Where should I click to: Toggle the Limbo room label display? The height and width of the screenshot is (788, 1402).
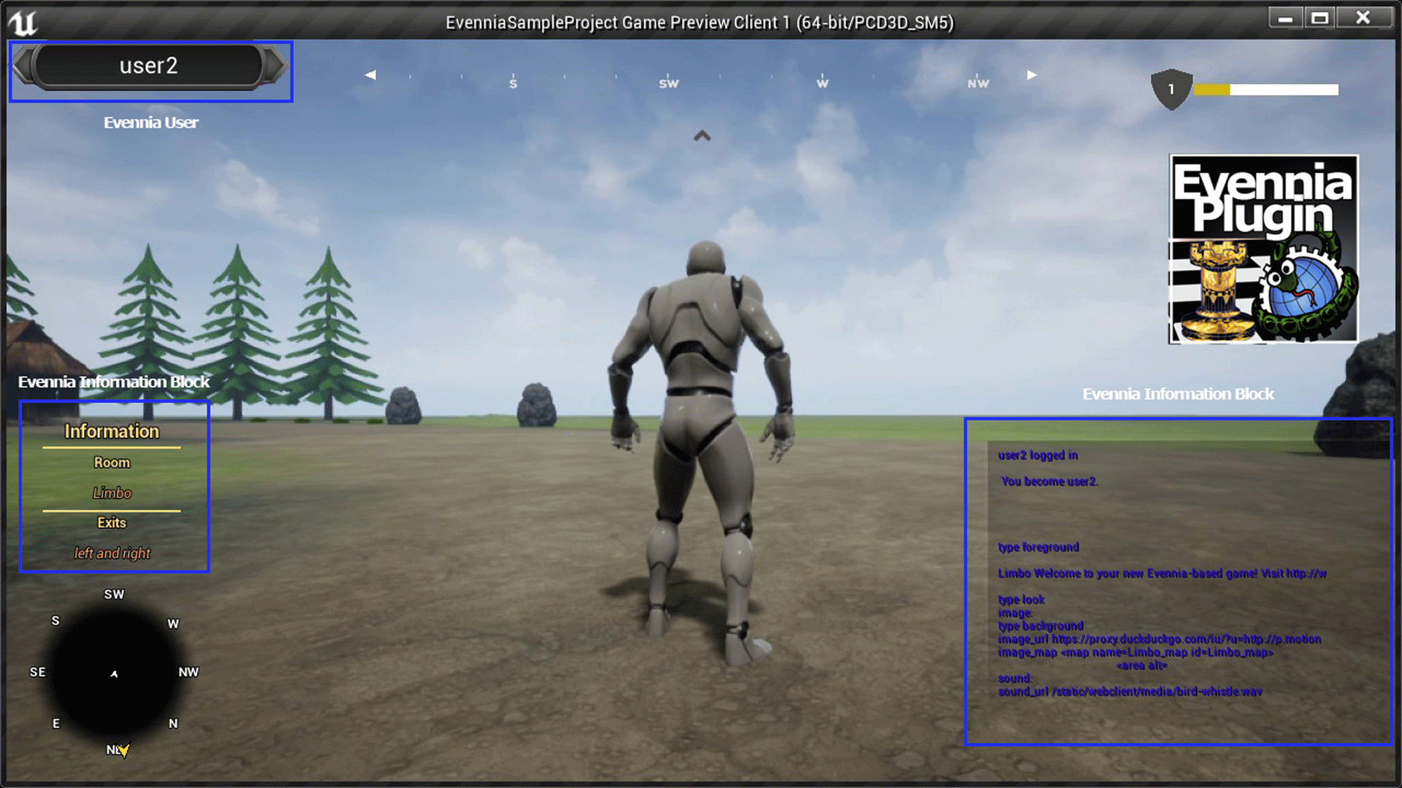pos(111,492)
